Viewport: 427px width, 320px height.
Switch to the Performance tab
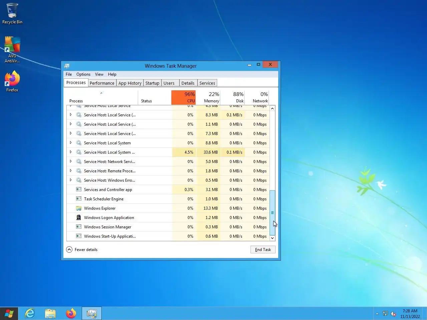pyautogui.click(x=102, y=83)
